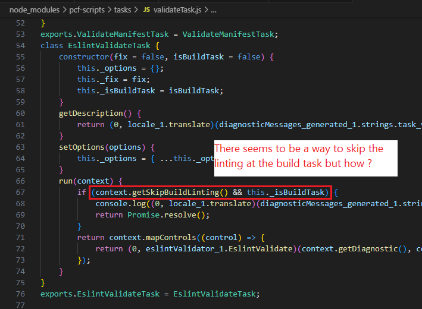The height and width of the screenshot is (309, 422).
Task: Click the JS file icon in breadcrumb
Action: 146,11
